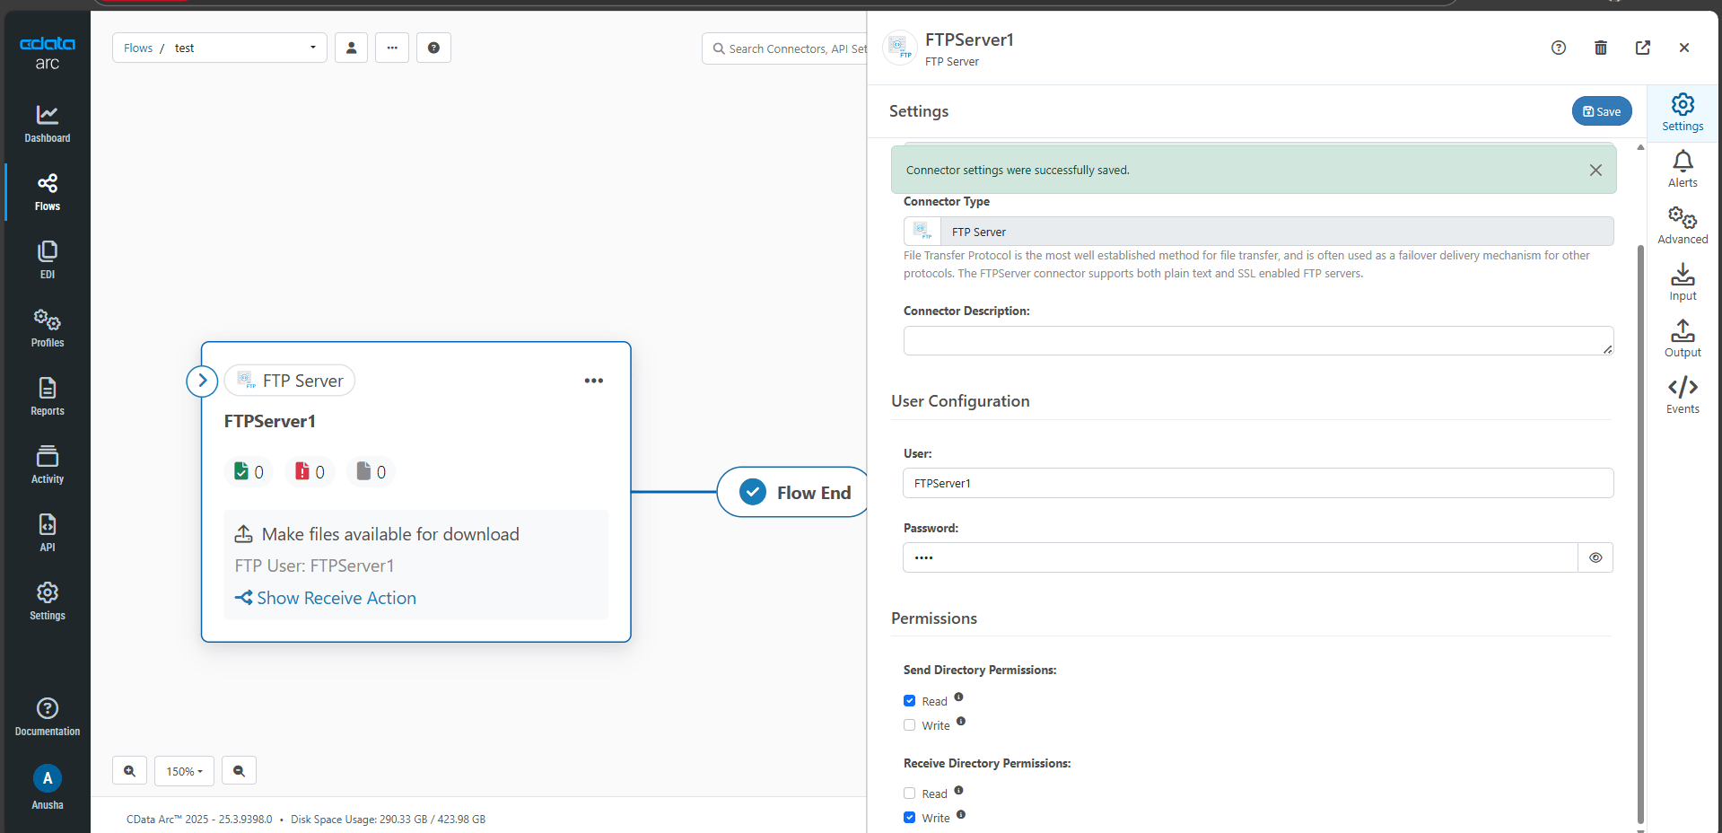Open the 150% zoom level dropdown

pos(184,771)
